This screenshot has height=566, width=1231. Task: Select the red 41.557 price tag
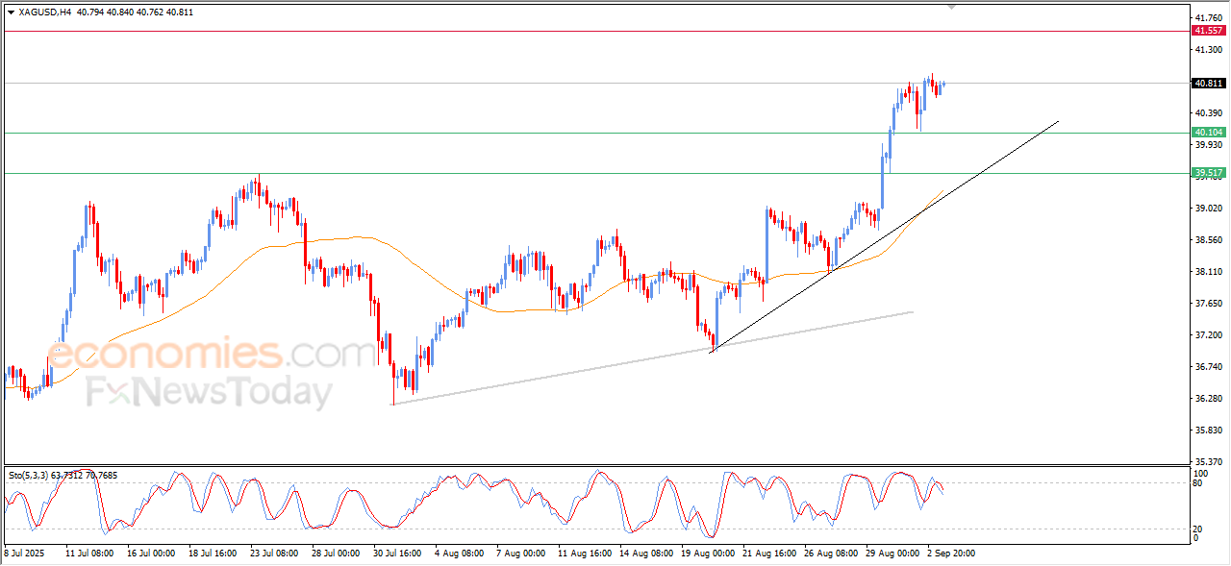(x=1208, y=31)
